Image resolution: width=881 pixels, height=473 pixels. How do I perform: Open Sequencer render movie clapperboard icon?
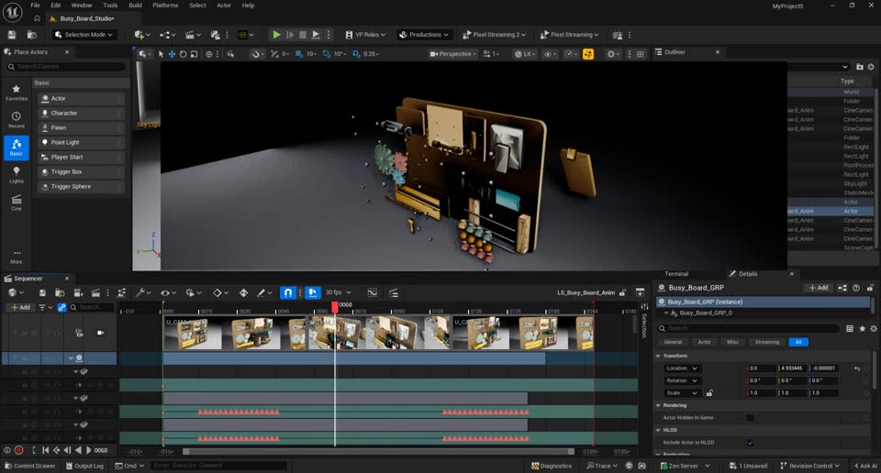click(x=96, y=292)
